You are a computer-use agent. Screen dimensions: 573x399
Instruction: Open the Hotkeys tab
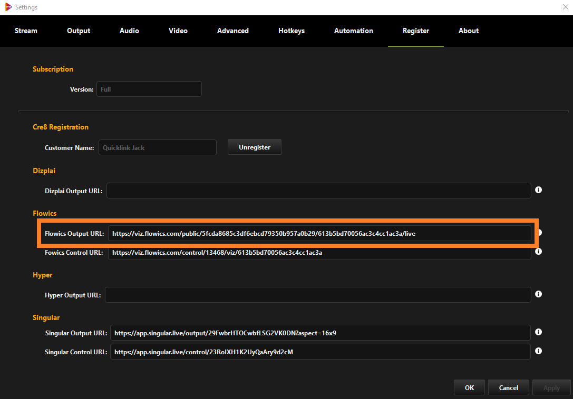click(x=292, y=31)
